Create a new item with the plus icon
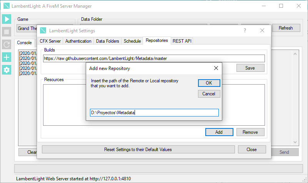Viewport: 308px width, 183px height. tap(7, 57)
